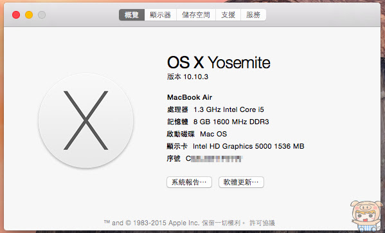Image resolution: width=385 pixels, height=233 pixels.
Task: Click the 系統報告… button
Action: tap(189, 182)
